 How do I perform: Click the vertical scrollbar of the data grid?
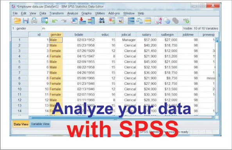217,76
